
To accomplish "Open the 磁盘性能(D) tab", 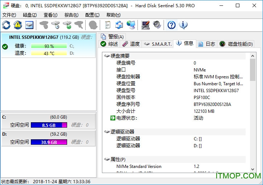I will (x=236, y=44).
